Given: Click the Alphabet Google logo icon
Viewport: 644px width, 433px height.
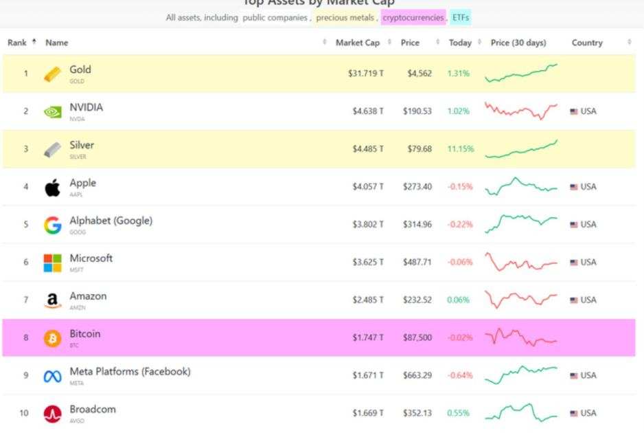Looking at the screenshot, I should point(53,225).
